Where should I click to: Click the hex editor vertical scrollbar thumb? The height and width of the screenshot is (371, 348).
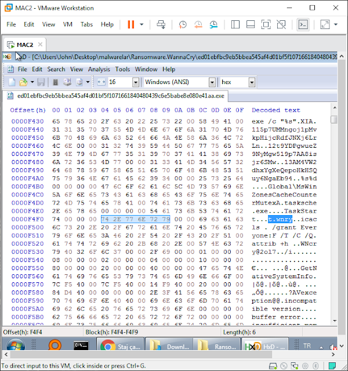point(334,119)
